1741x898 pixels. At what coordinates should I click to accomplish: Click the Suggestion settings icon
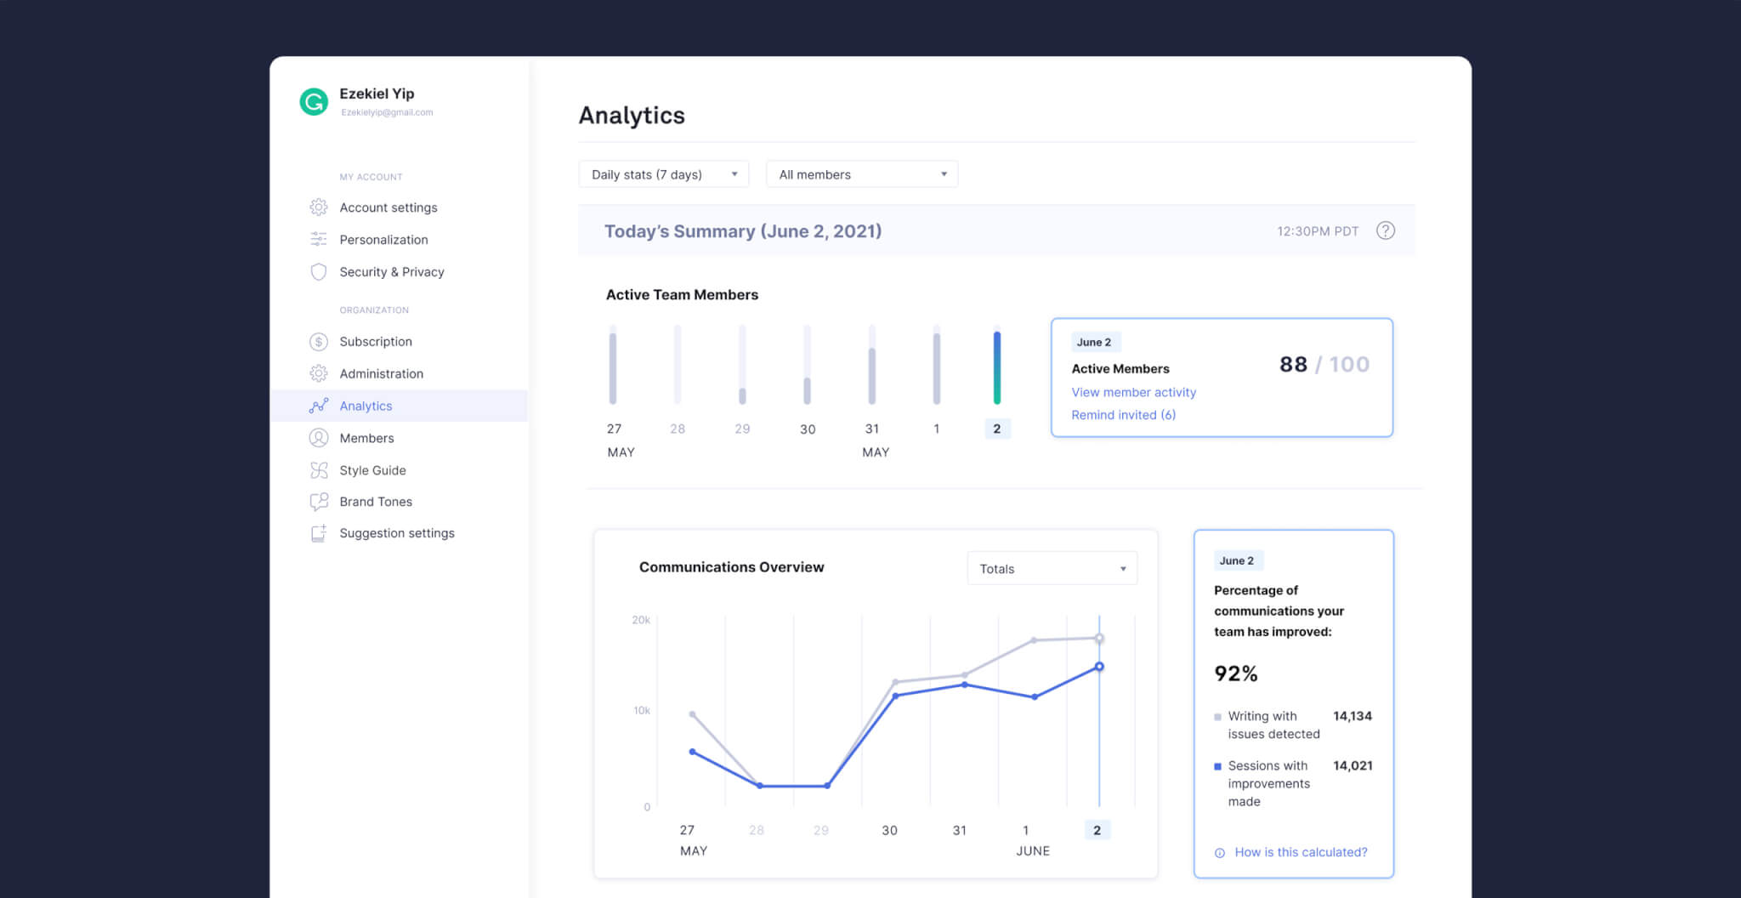point(319,533)
